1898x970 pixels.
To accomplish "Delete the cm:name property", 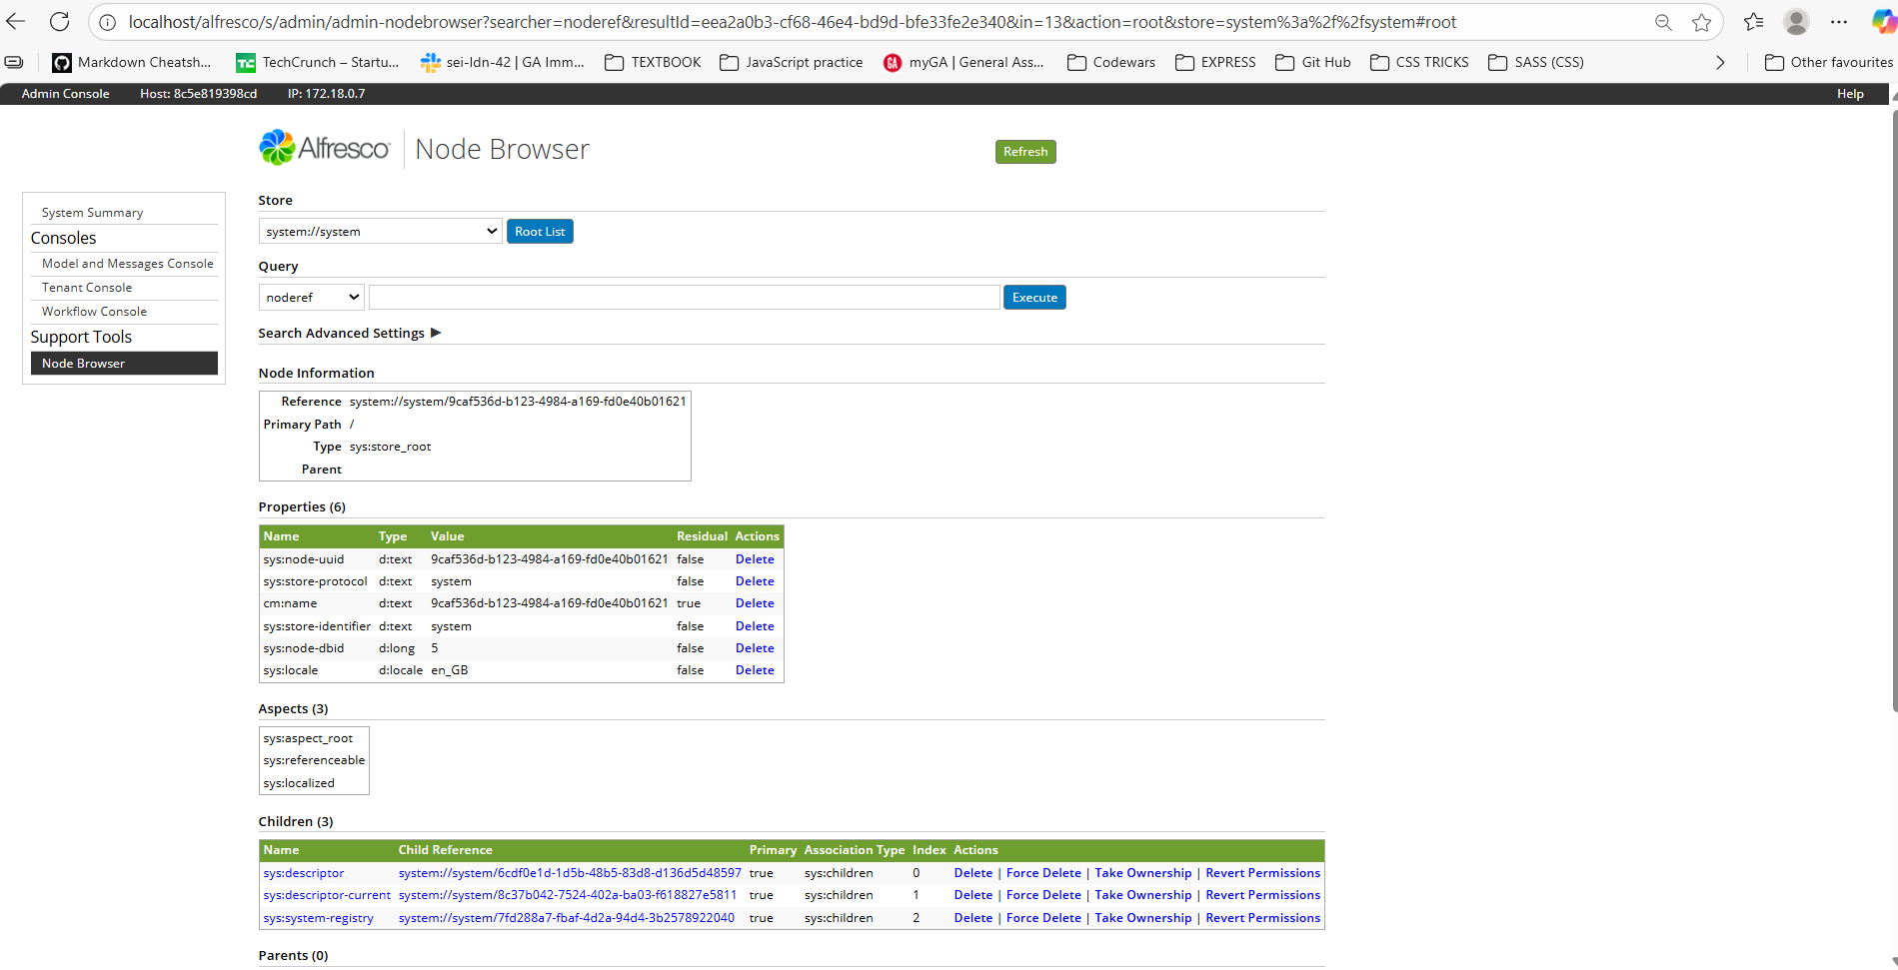I will 755,603.
